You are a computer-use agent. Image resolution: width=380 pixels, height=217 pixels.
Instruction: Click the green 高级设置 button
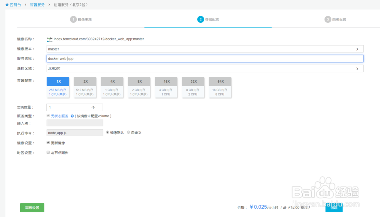click(32, 208)
